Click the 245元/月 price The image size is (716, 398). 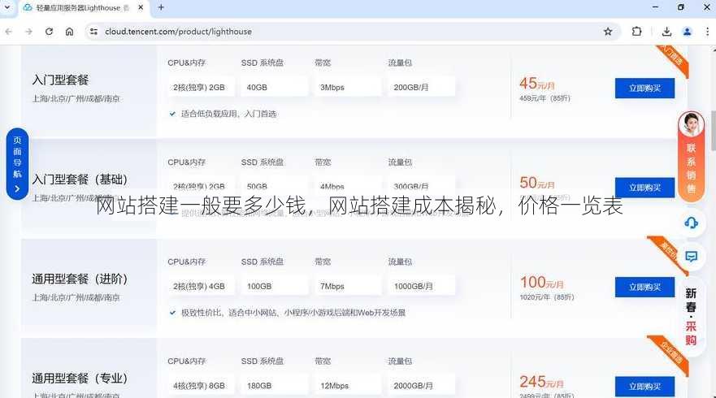(x=541, y=382)
